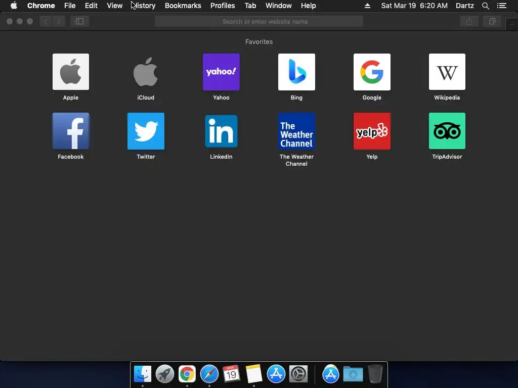Open Notification Center list icon

click(x=501, y=6)
